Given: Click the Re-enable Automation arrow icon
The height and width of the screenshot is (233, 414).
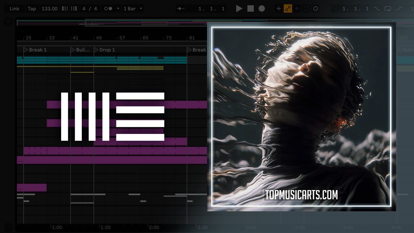Looking at the screenshot, I should 297,9.
